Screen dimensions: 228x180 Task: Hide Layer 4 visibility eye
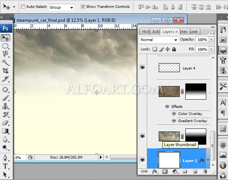(x=143, y=67)
